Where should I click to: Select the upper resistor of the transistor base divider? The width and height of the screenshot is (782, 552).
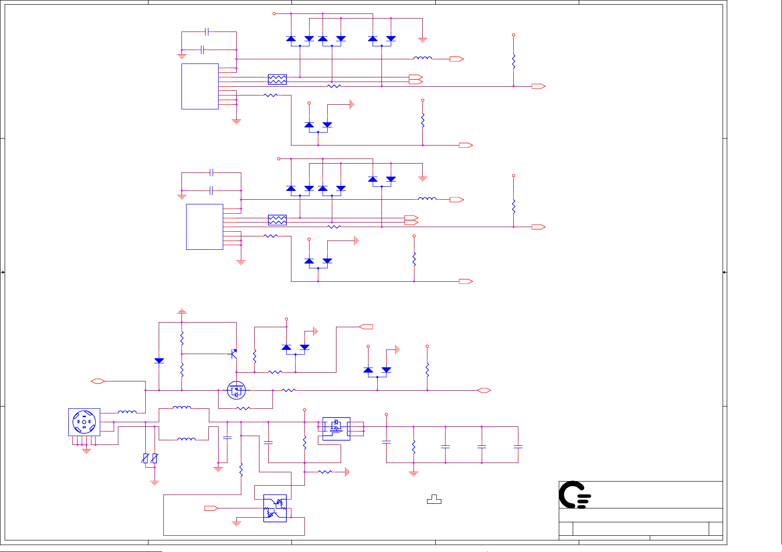point(182,338)
